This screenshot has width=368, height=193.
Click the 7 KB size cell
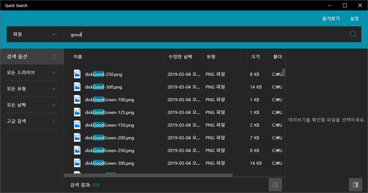point(254,138)
